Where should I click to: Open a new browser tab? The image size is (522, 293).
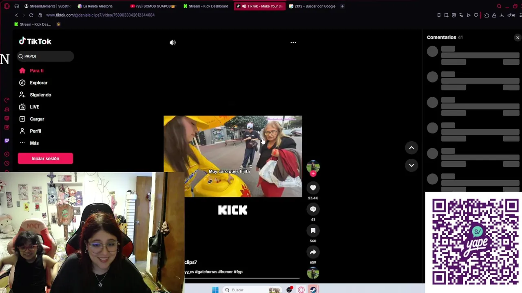[342, 6]
